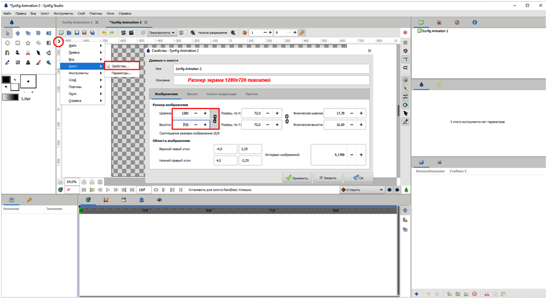The height and width of the screenshot is (299, 547).
Task: Click the red record indicator icon
Action: pos(405,33)
